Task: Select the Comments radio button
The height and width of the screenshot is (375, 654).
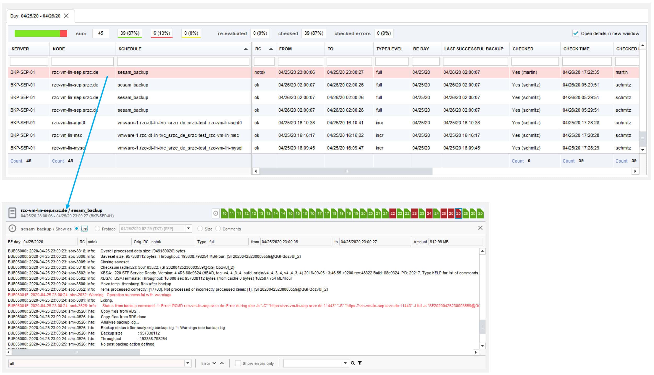Action: 218,229
